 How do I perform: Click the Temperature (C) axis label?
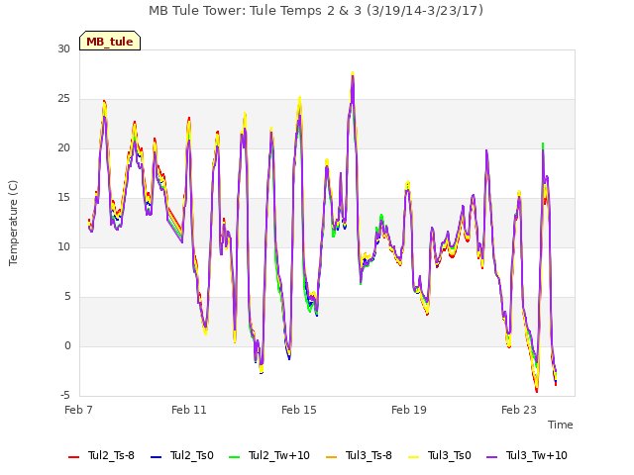click(x=13, y=223)
